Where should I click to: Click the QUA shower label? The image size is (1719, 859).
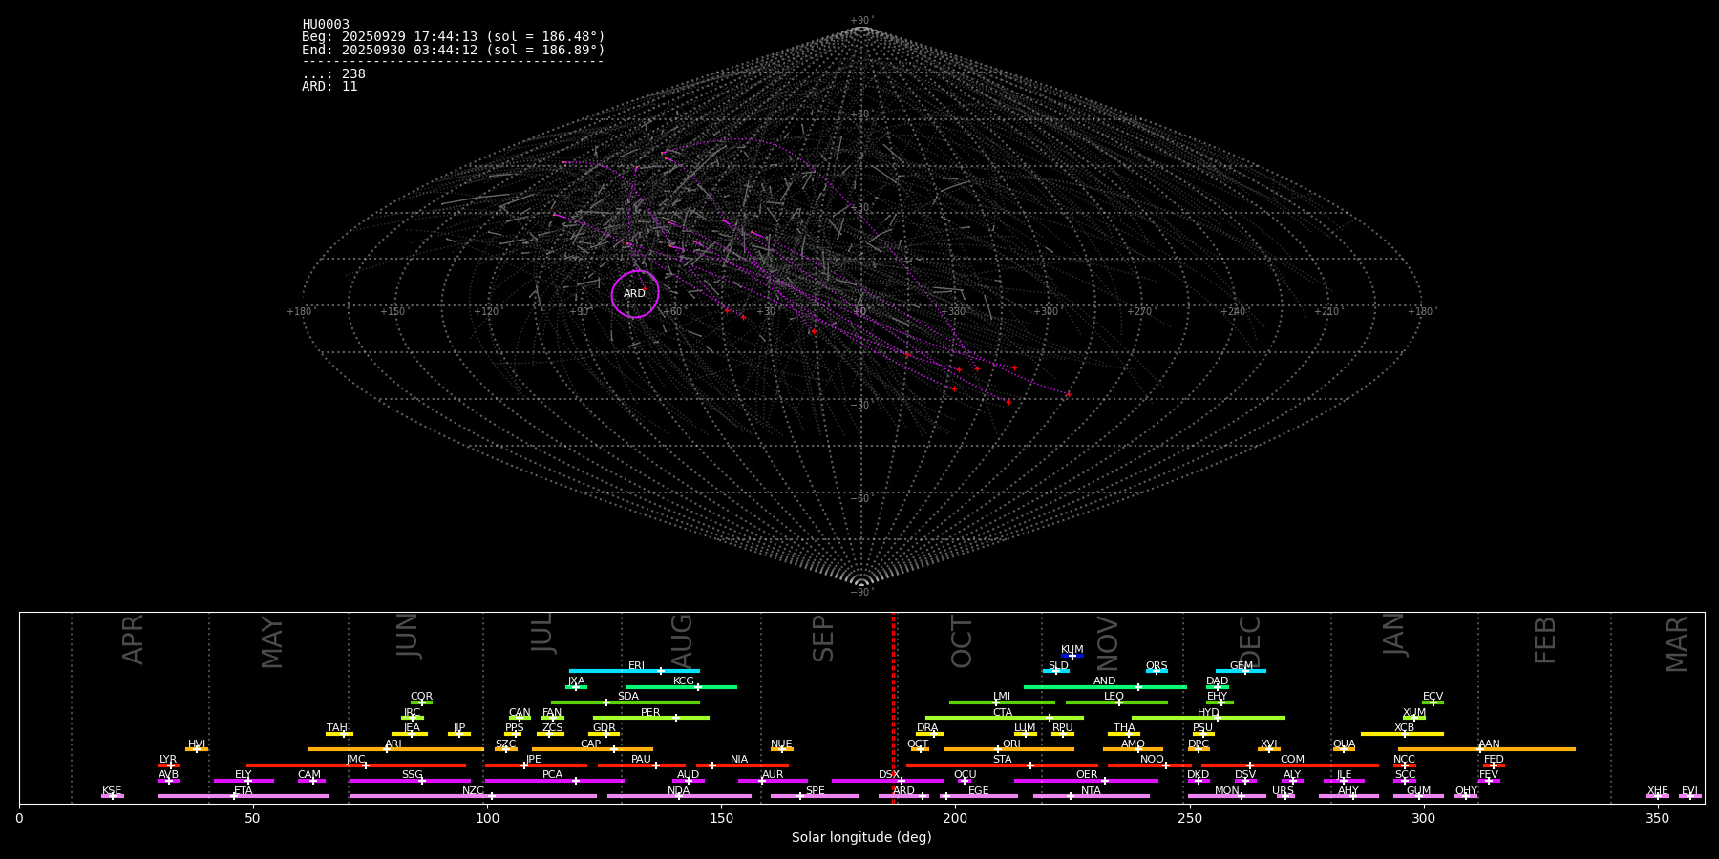click(x=1345, y=744)
